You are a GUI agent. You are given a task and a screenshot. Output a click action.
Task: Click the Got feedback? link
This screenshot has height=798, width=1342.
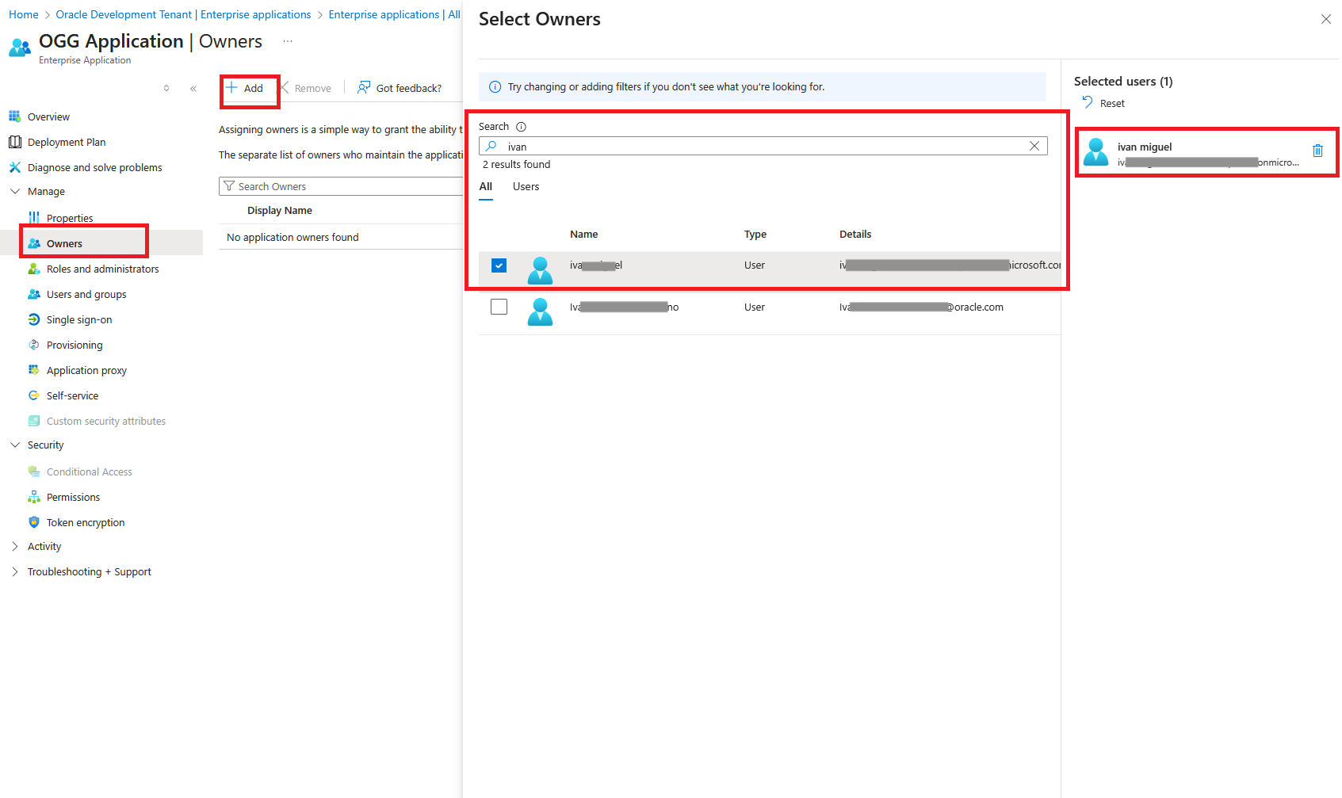[x=400, y=88]
